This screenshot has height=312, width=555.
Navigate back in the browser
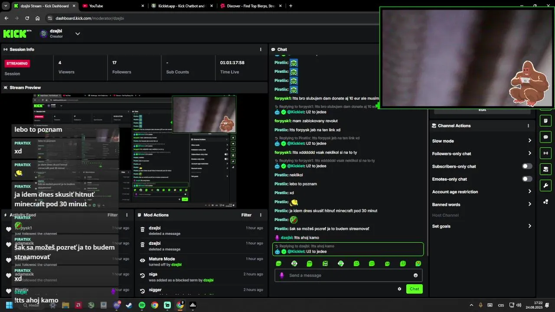point(7,18)
